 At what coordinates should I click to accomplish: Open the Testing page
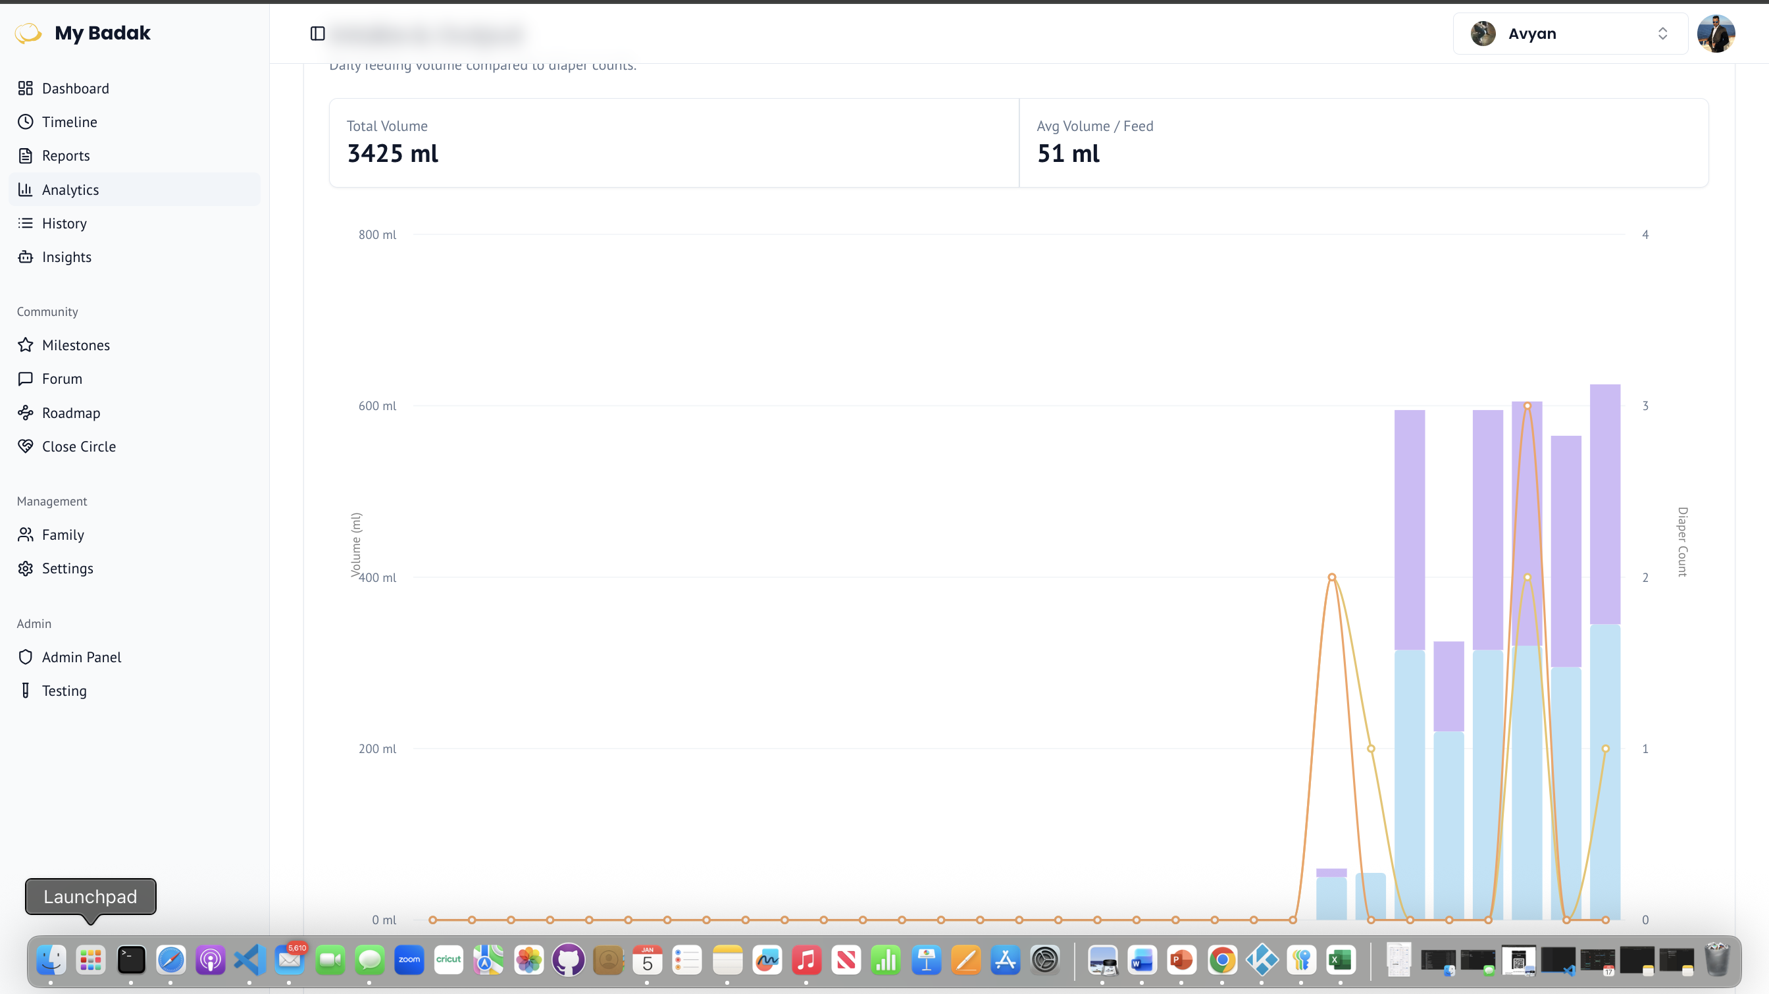click(x=64, y=691)
